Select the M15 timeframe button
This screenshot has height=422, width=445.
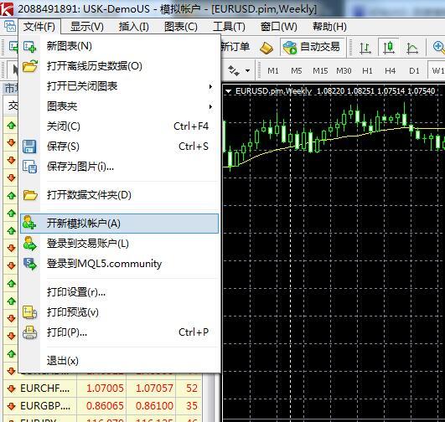[x=320, y=70]
